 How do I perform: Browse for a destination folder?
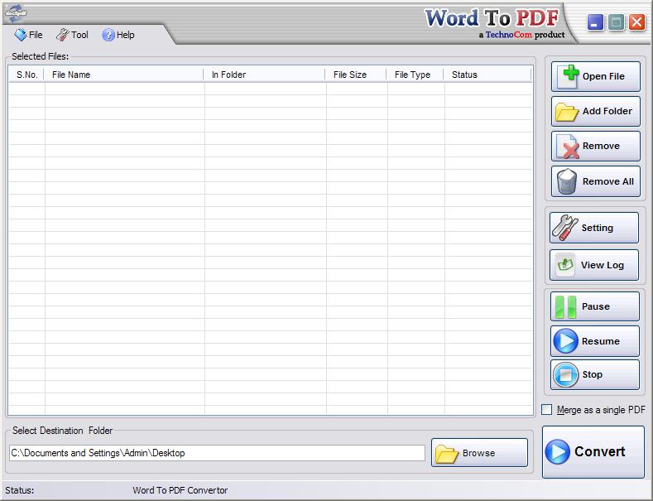479,453
